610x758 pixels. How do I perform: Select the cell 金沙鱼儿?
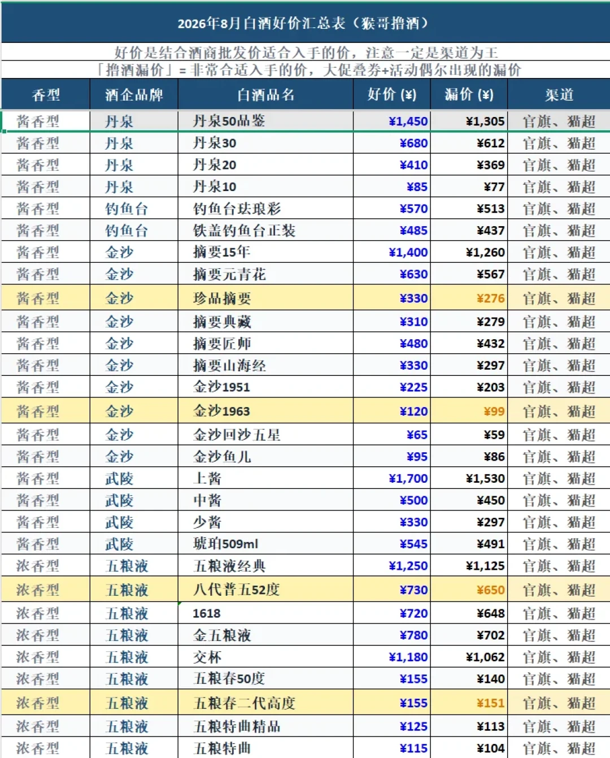click(265, 457)
